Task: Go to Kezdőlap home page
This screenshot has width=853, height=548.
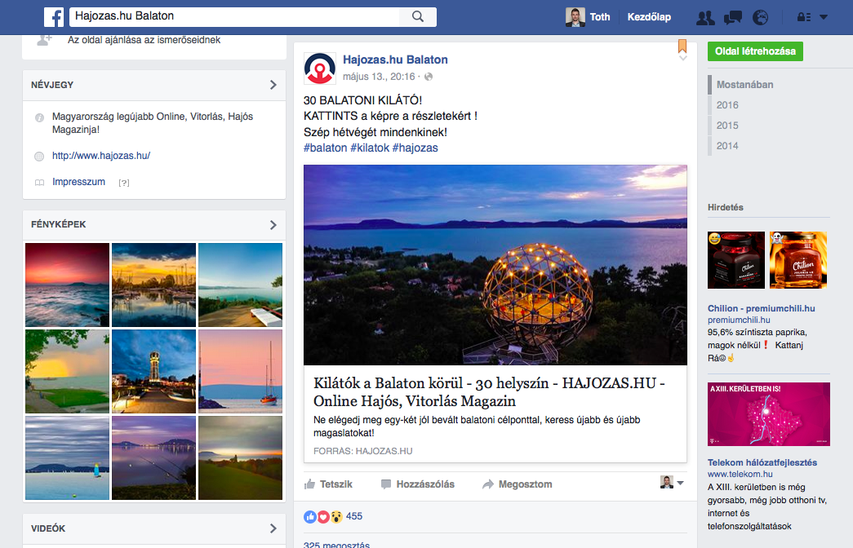Action: [x=649, y=17]
